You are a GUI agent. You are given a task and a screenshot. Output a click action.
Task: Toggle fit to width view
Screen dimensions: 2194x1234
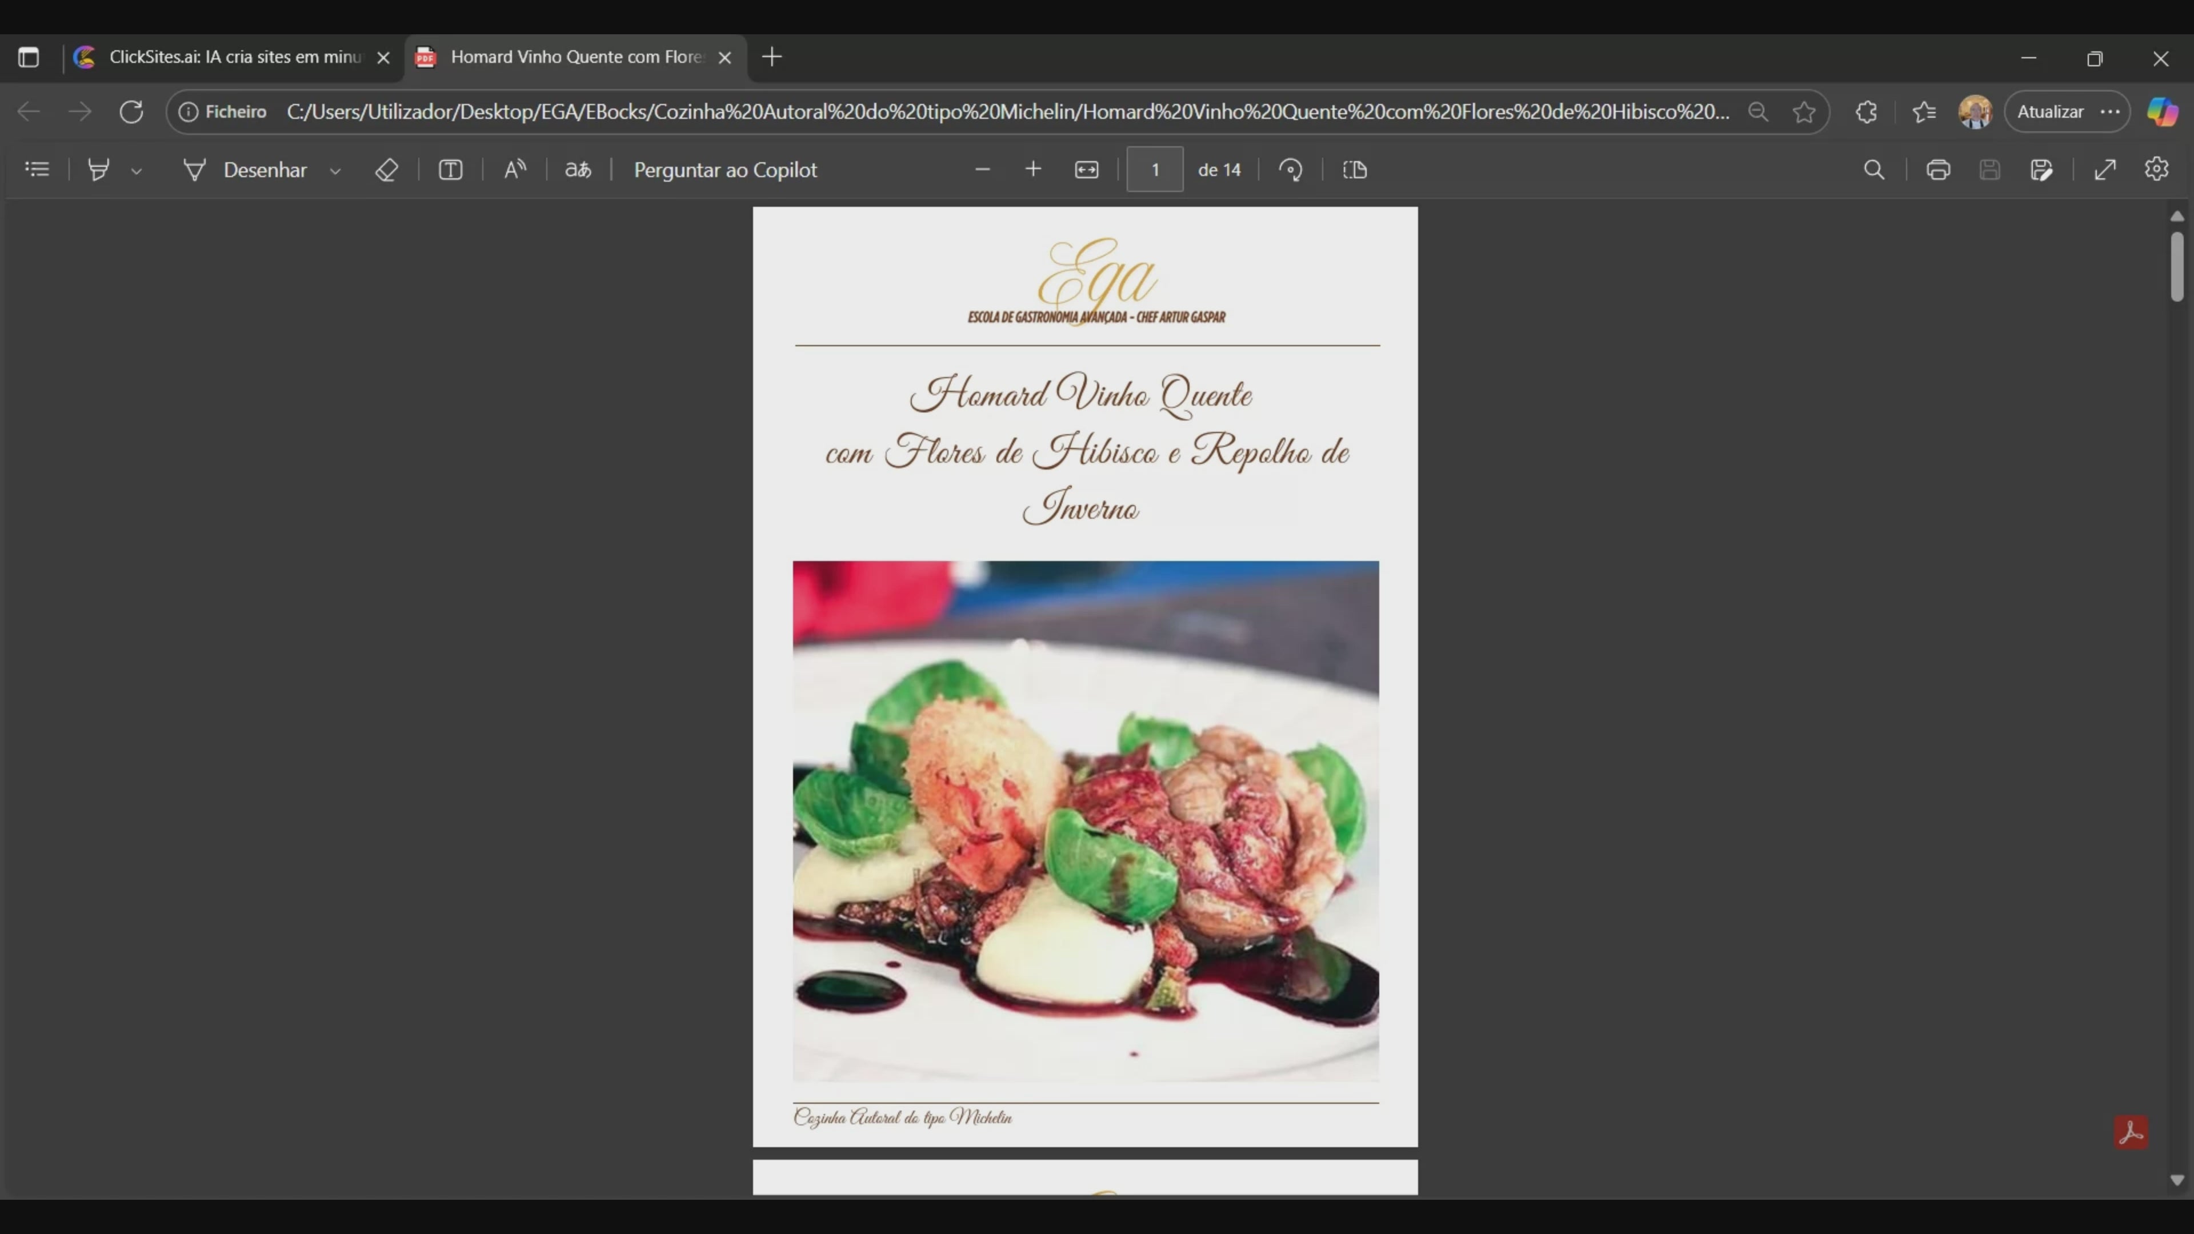(1086, 170)
